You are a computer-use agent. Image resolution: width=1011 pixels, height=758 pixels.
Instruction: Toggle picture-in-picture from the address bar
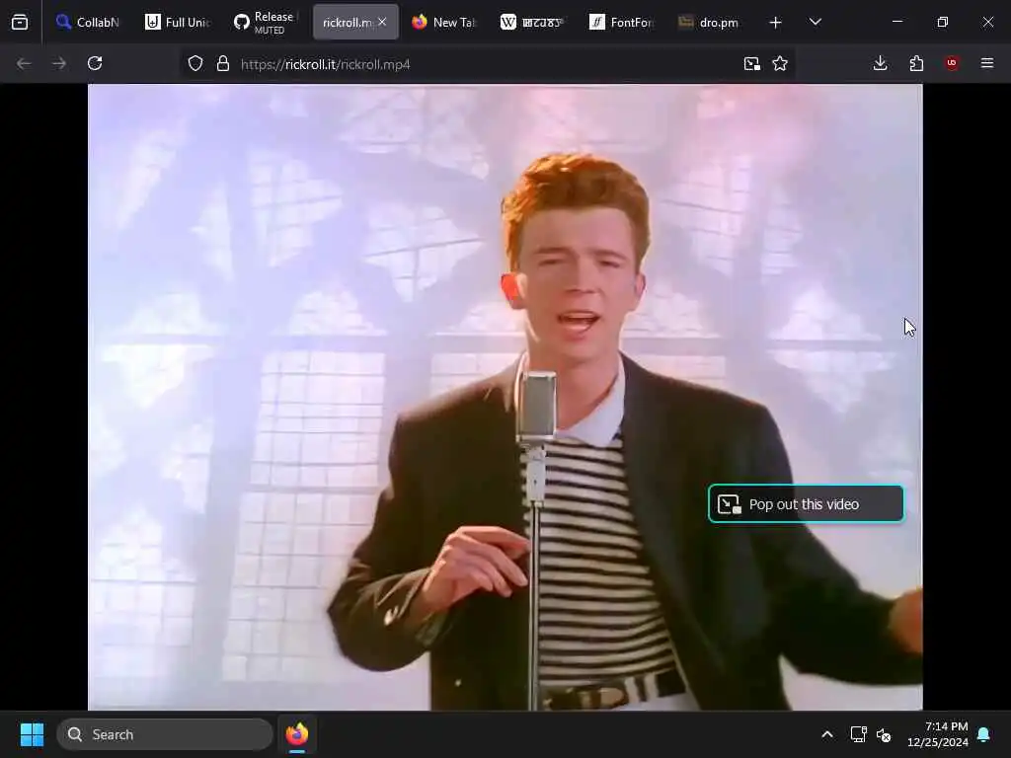point(751,63)
